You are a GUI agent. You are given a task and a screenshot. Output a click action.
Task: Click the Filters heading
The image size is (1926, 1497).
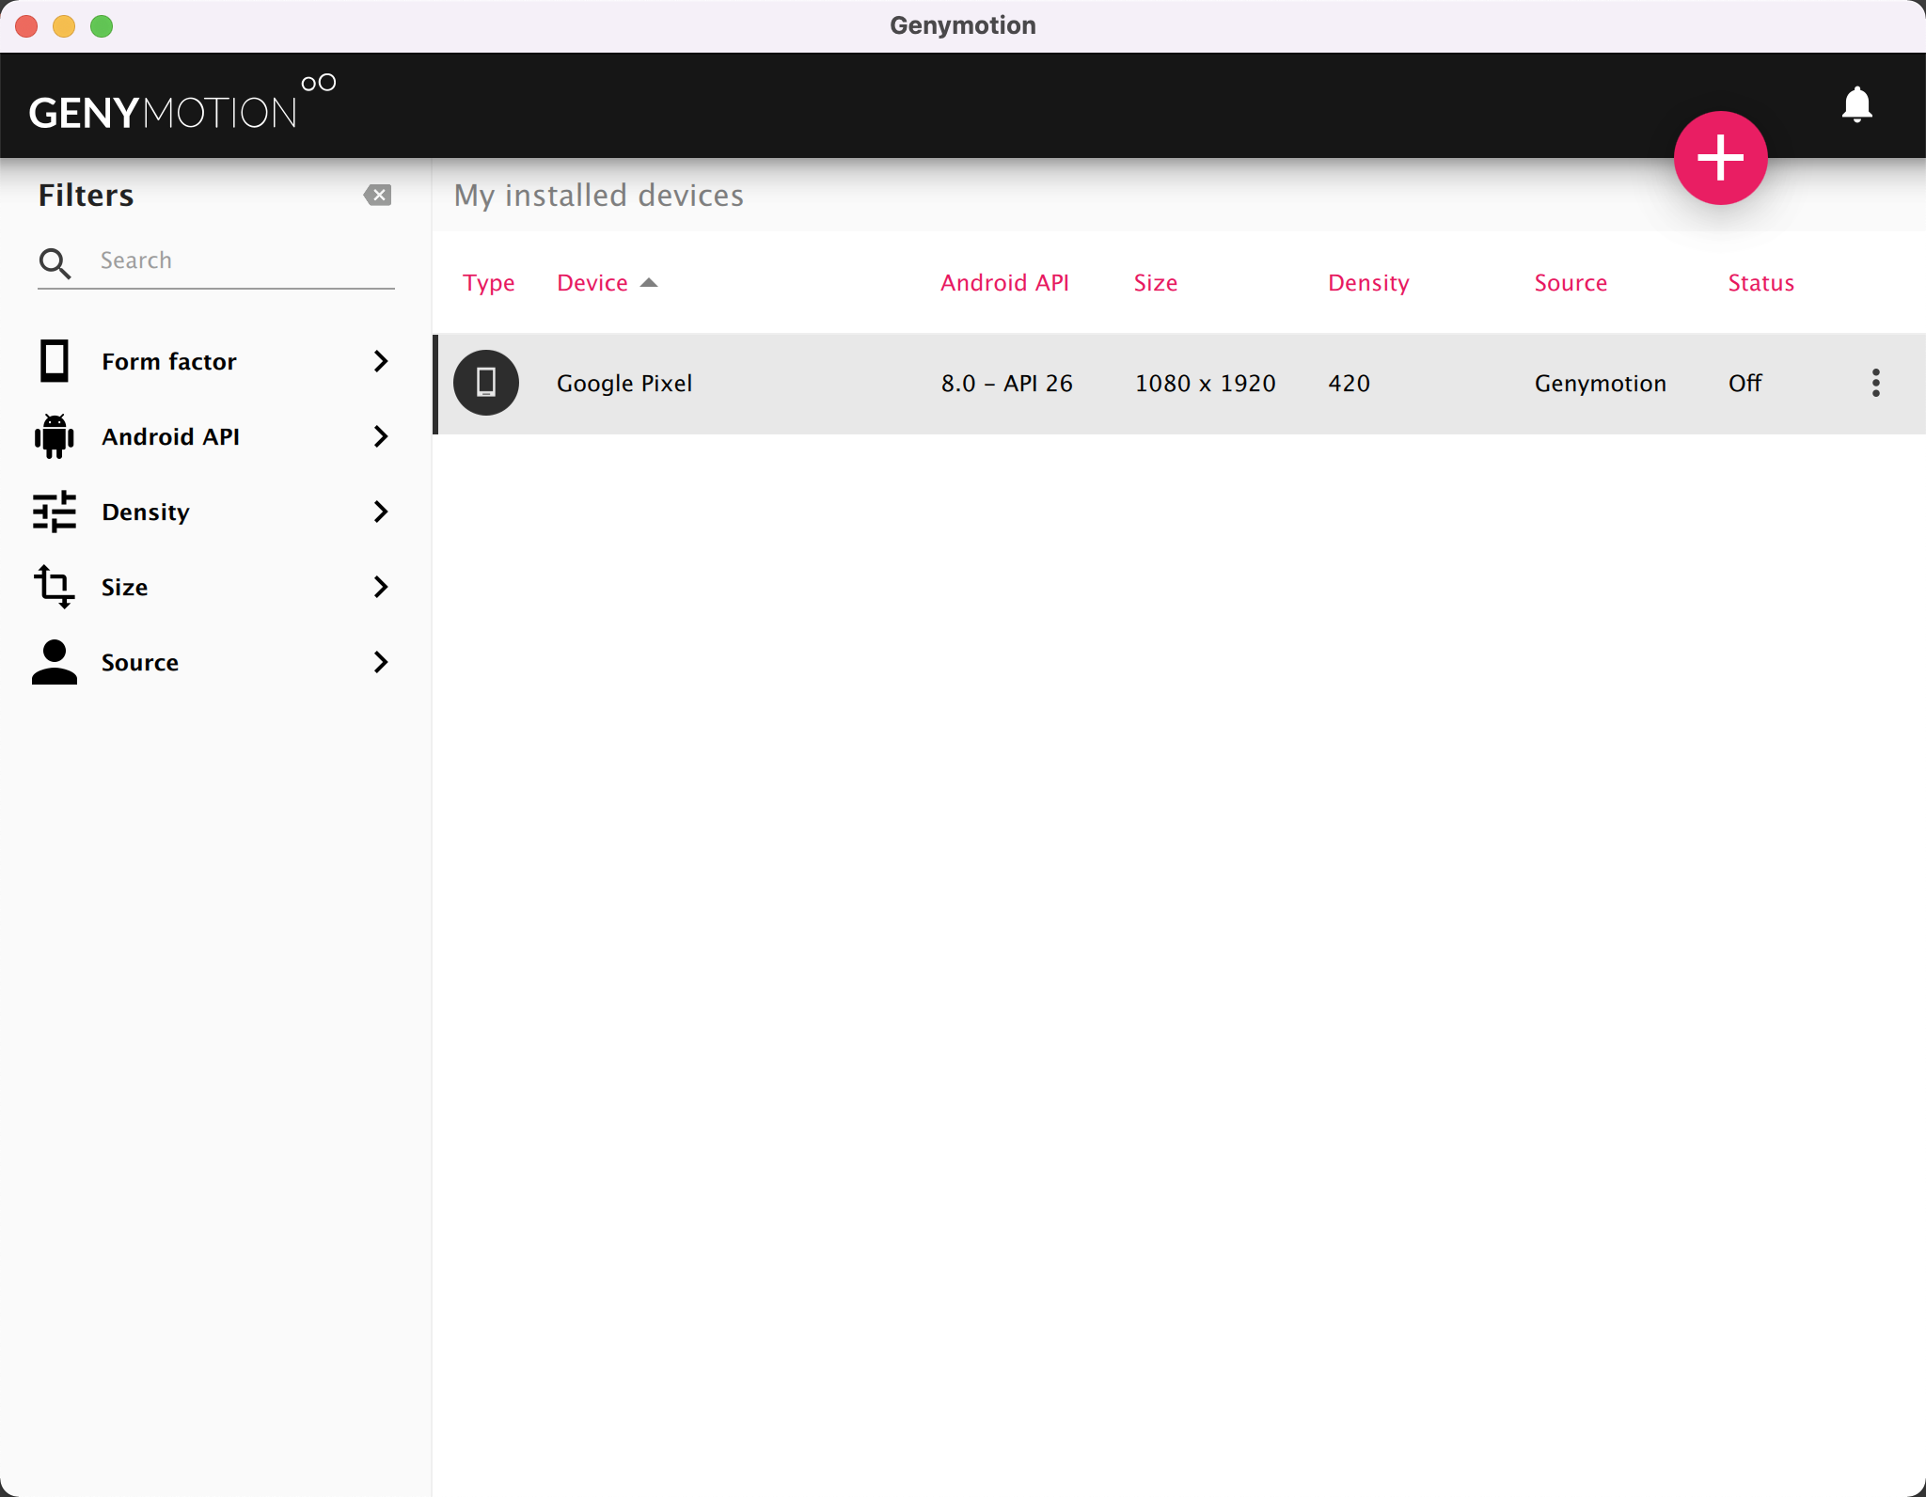pyautogui.click(x=86, y=196)
